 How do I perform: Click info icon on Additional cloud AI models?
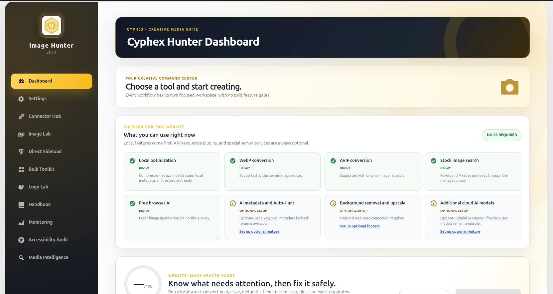click(x=434, y=203)
